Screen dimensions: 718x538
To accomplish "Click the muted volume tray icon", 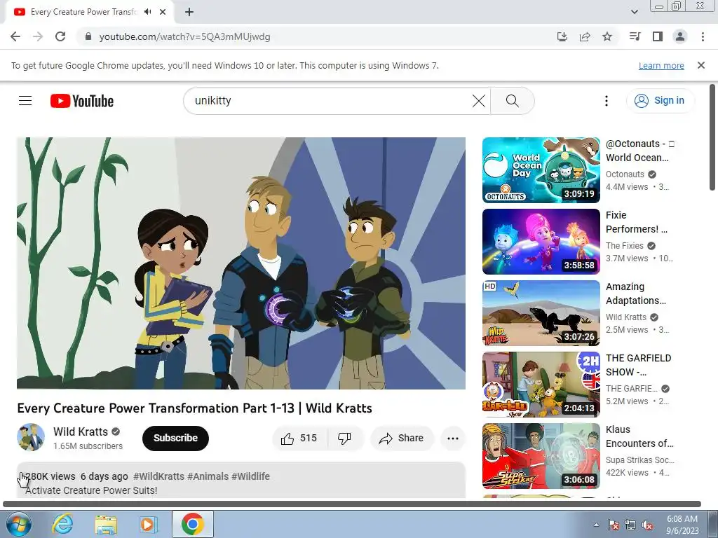I will 647,525.
